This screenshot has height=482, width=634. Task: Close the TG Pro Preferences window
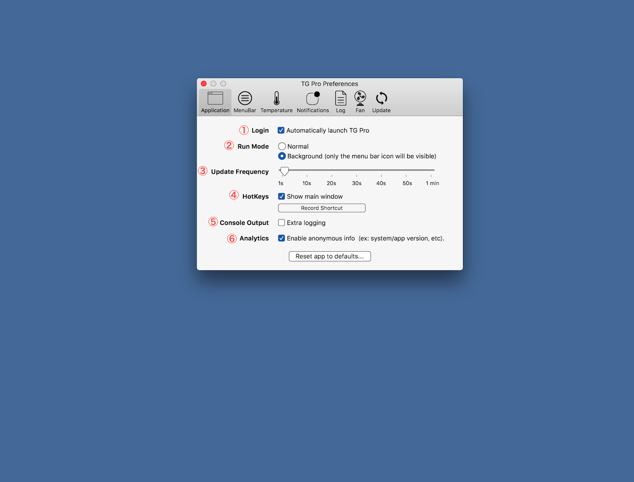coord(204,83)
